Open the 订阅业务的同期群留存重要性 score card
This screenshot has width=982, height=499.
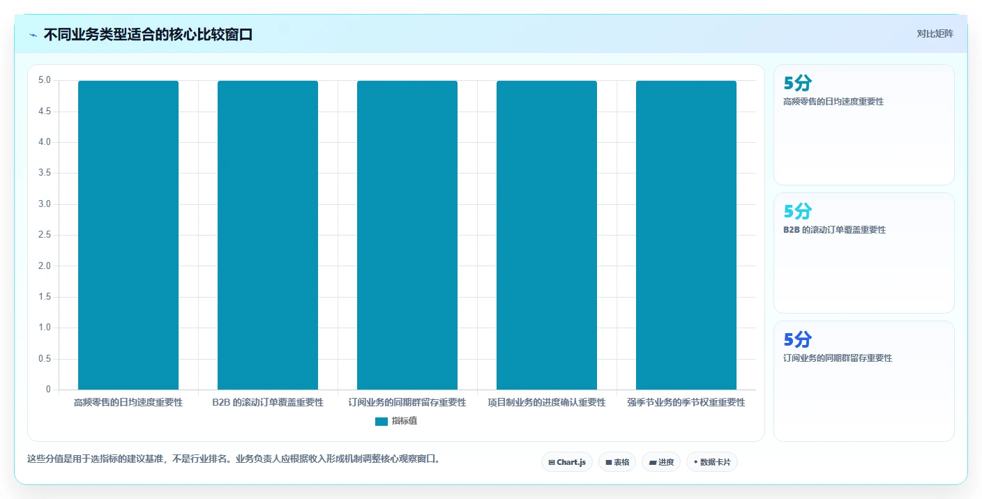[864, 381]
